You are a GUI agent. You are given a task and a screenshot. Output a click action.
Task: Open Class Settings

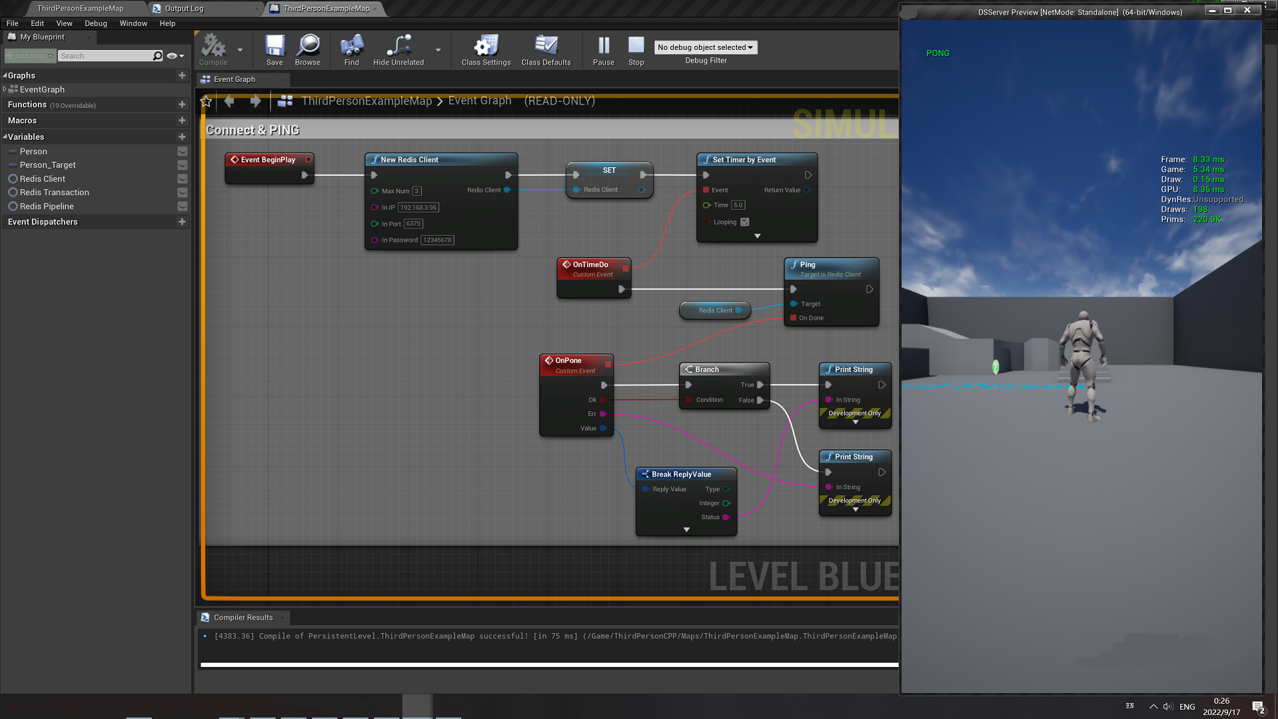486,46
